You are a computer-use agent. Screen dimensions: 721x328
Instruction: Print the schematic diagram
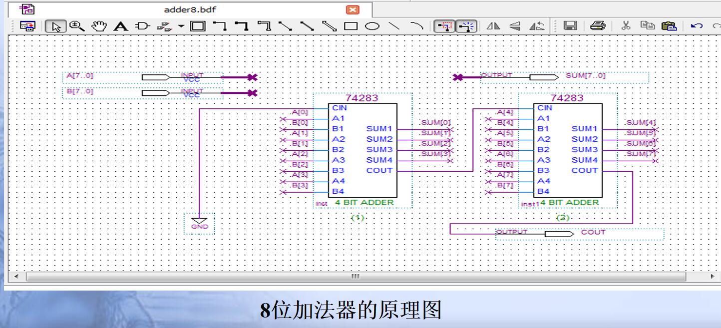click(598, 26)
